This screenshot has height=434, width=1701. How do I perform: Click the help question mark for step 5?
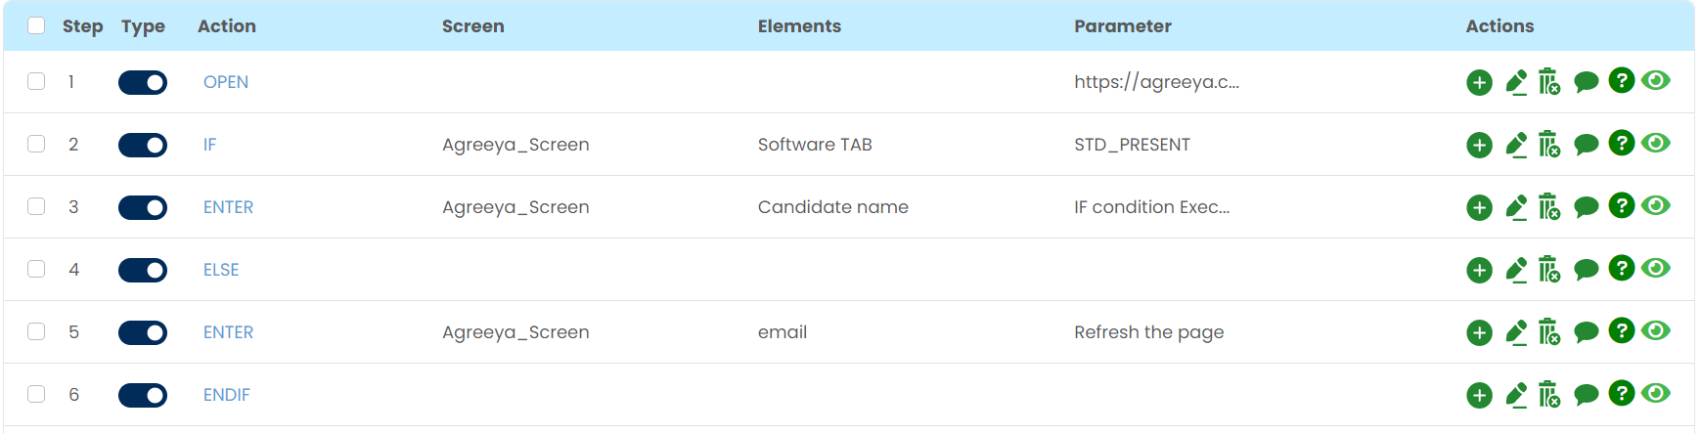(1621, 331)
